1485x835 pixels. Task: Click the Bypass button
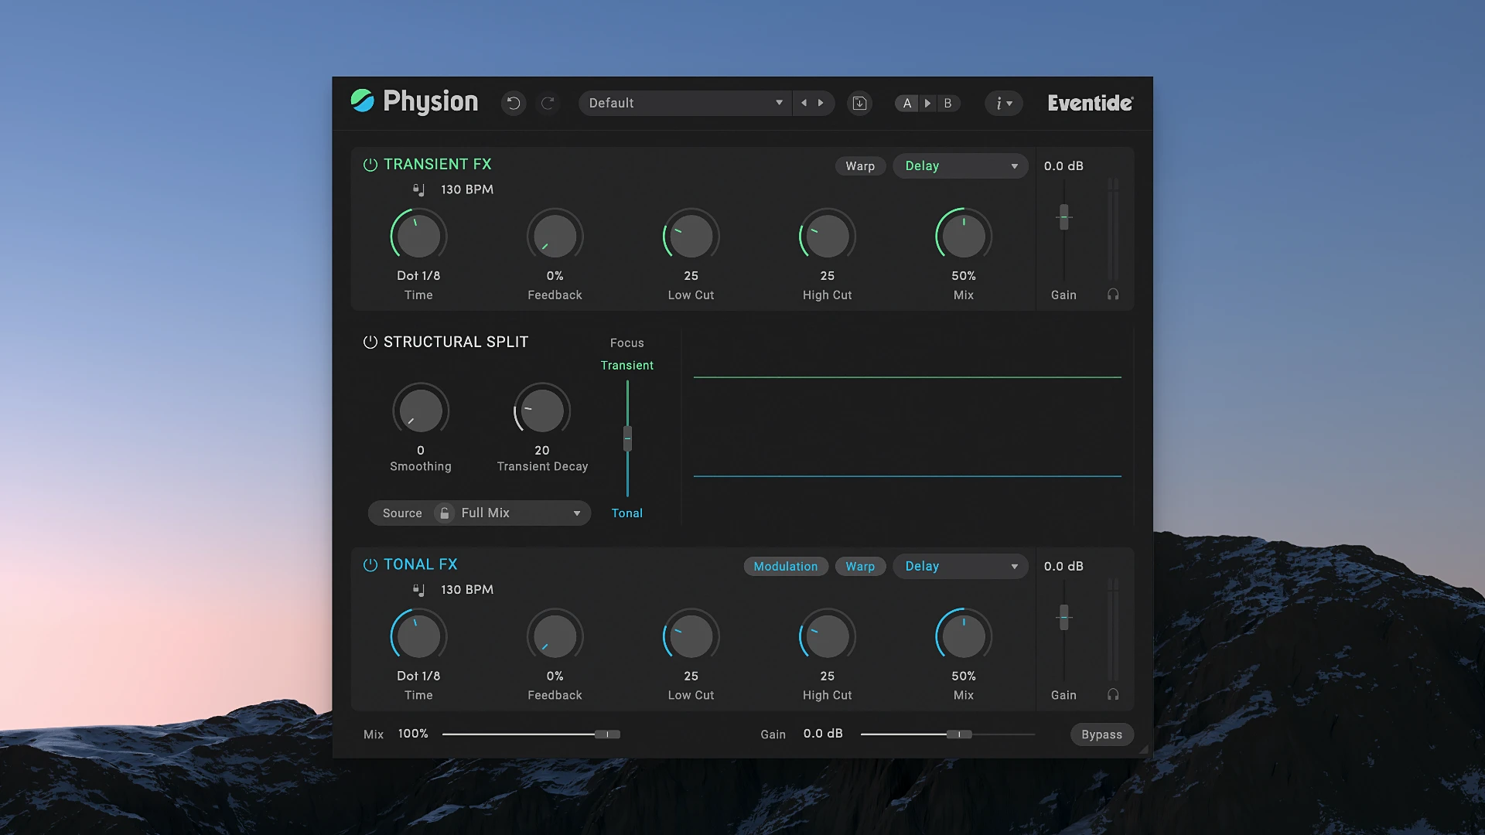pyautogui.click(x=1101, y=734)
